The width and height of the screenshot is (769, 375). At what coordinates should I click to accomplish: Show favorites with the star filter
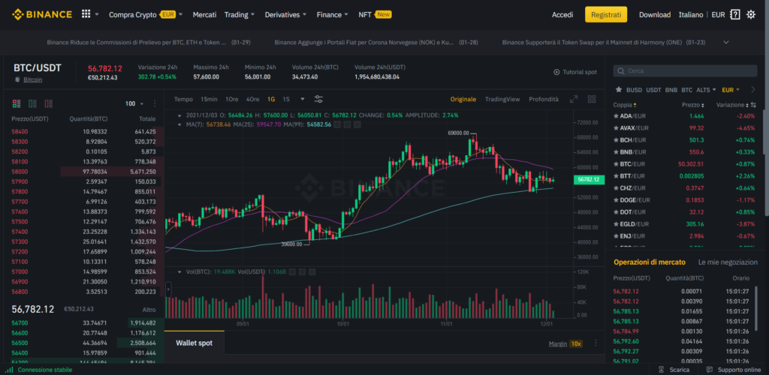pos(619,89)
